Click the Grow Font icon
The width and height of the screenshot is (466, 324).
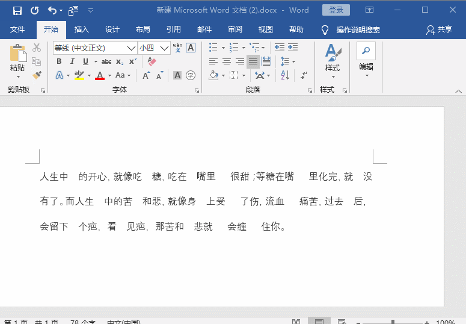(x=146, y=75)
